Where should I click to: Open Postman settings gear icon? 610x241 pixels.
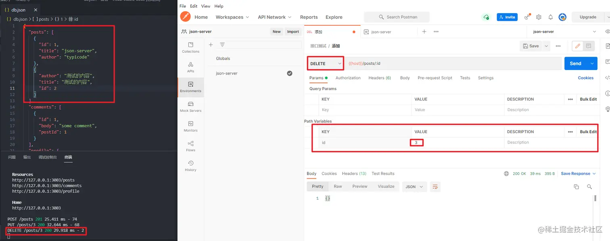coord(539,17)
